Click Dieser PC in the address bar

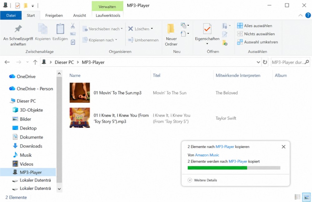64,62
